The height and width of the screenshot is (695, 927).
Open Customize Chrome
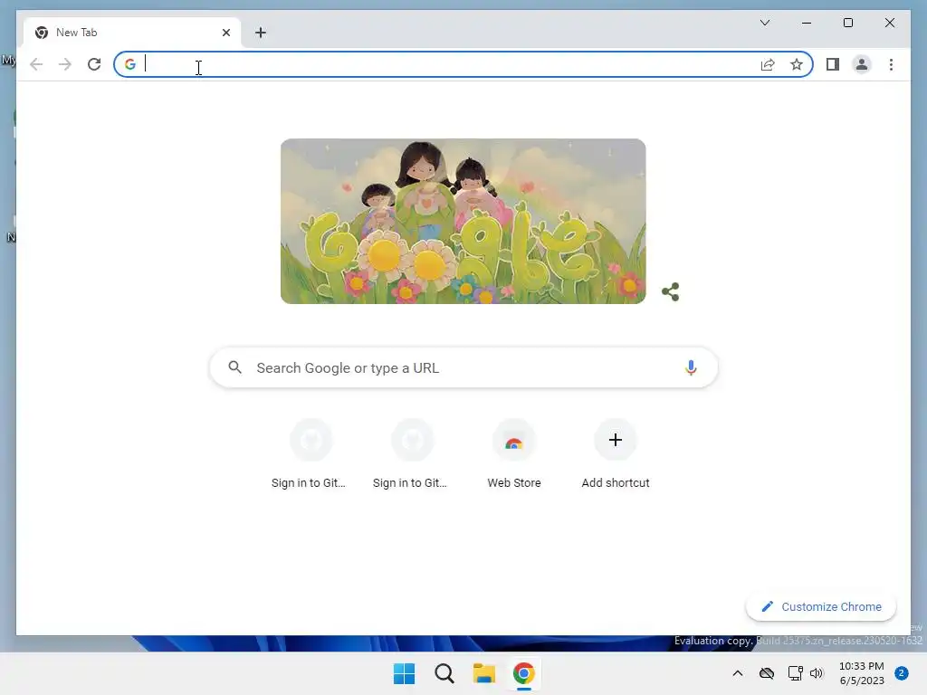[821, 607]
